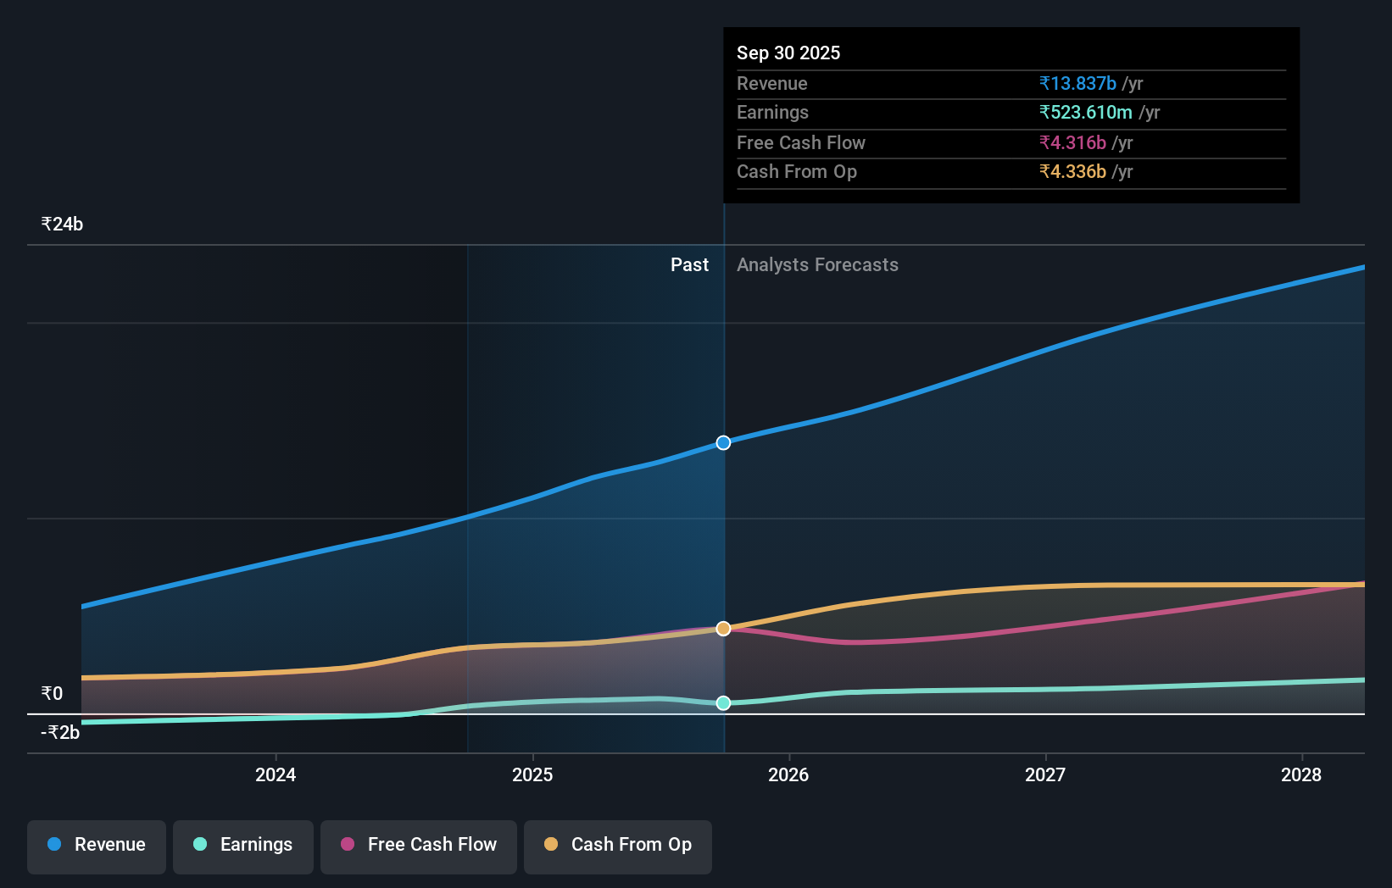Click the yellow Cash From Op legend dot
The width and height of the screenshot is (1392, 888).
click(x=551, y=845)
